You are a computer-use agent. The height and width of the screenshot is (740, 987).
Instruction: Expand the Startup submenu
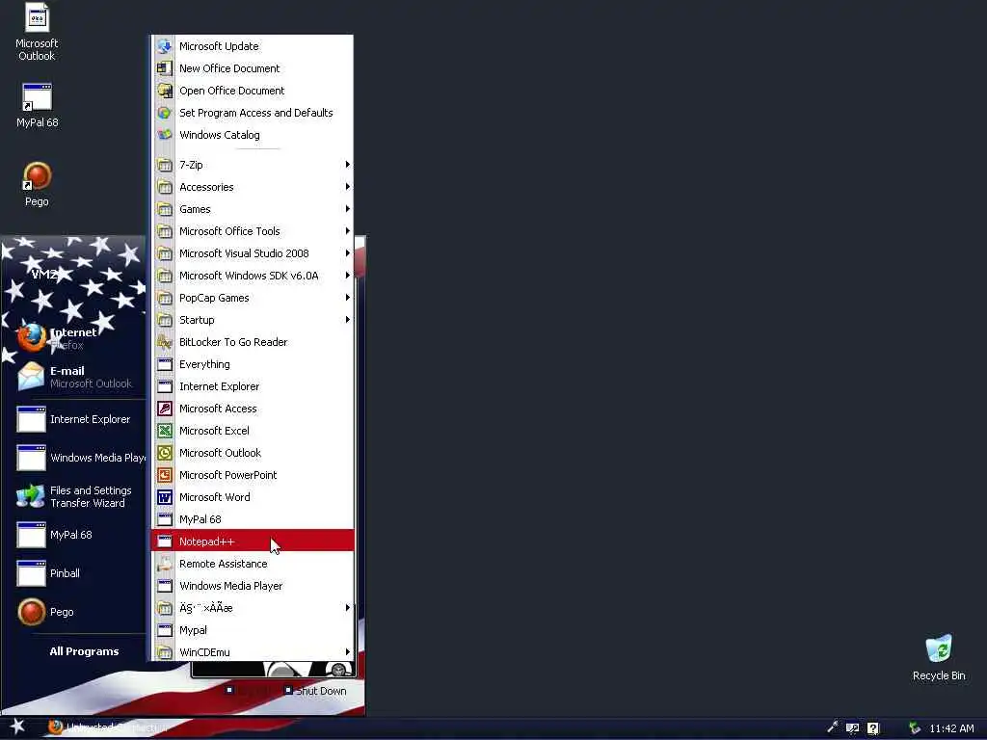[x=252, y=320]
